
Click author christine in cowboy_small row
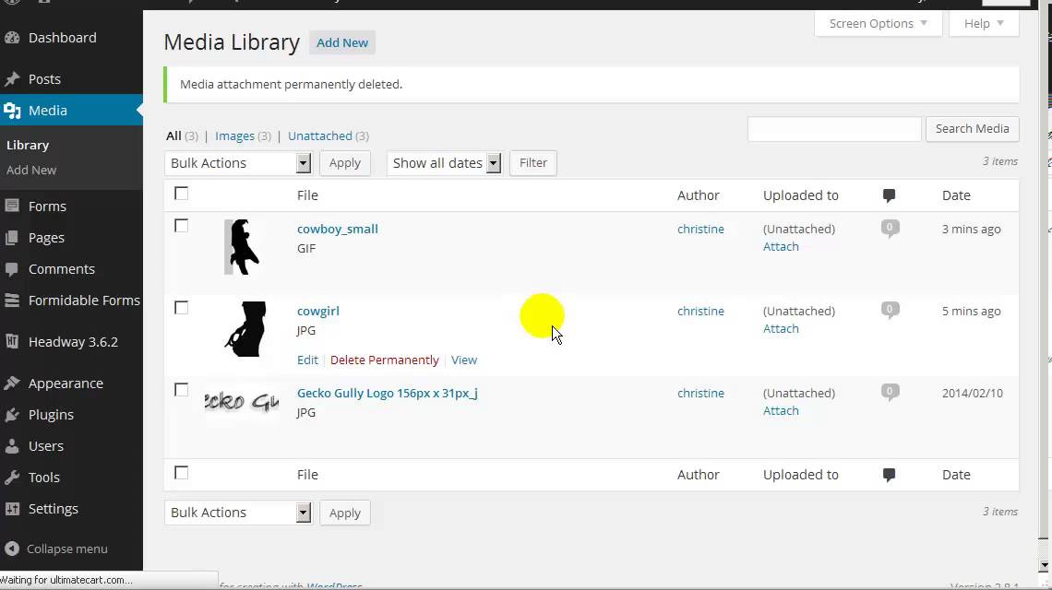(x=700, y=229)
